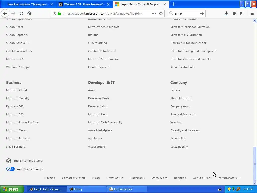Switch to Library taskbar window
The image size is (257, 193).
87,189
